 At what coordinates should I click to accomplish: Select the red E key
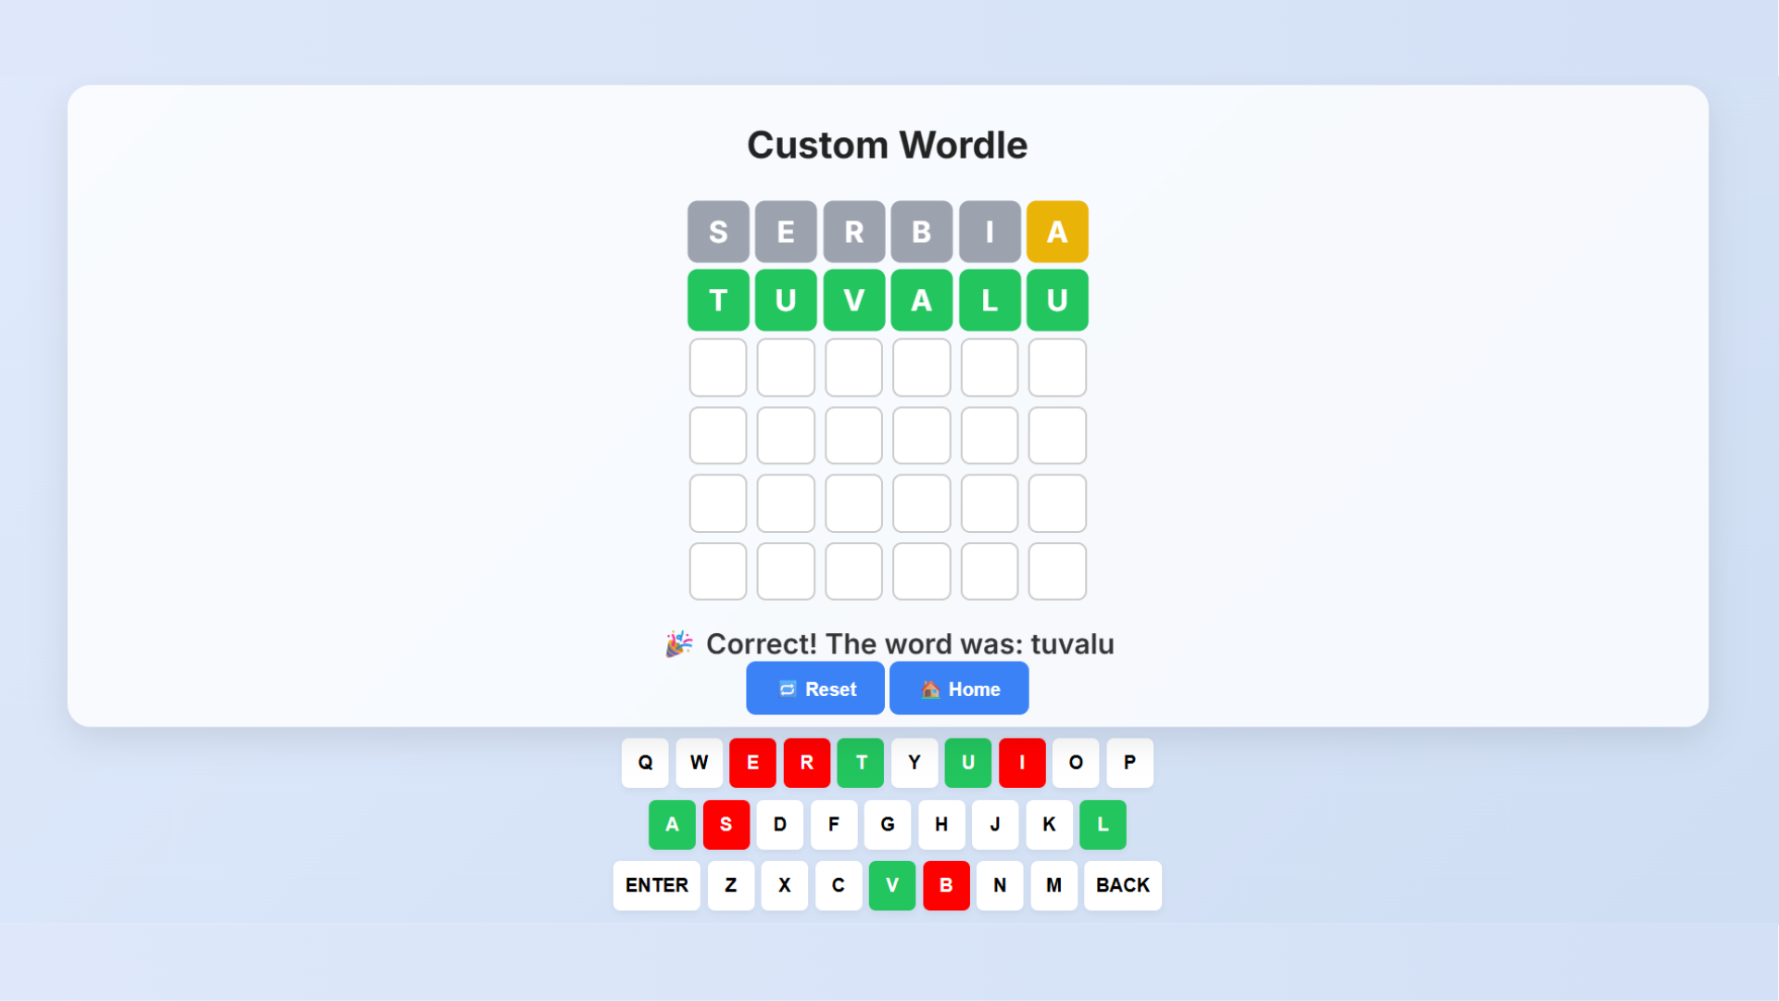(x=752, y=763)
